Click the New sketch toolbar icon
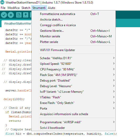The image size is (140, 139). pyautogui.click(x=19, y=15)
